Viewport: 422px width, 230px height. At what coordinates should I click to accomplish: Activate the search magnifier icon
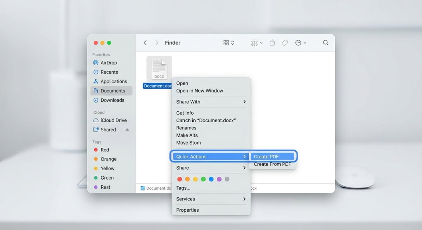[x=325, y=42]
